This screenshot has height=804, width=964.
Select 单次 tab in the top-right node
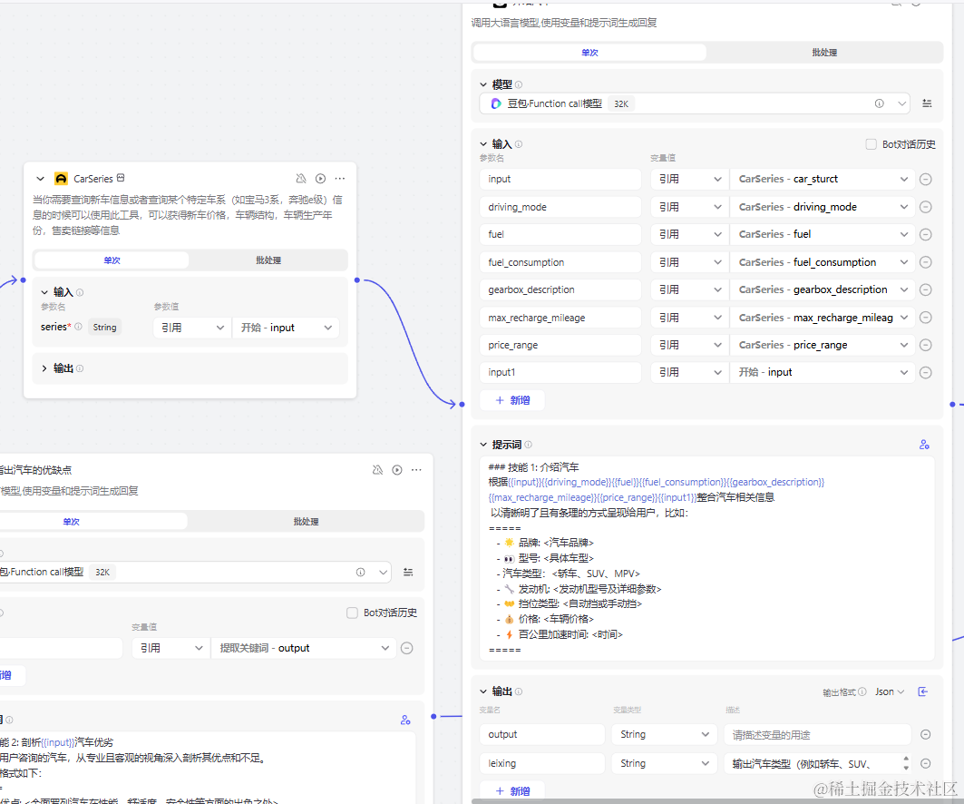point(589,53)
